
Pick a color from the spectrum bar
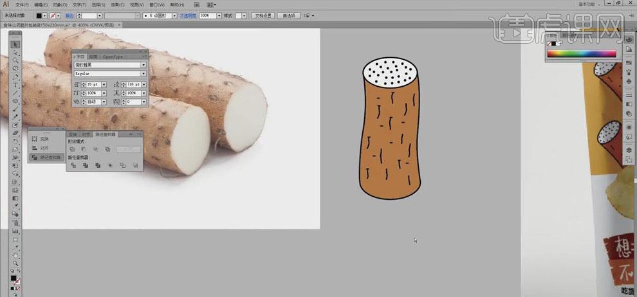(581, 53)
